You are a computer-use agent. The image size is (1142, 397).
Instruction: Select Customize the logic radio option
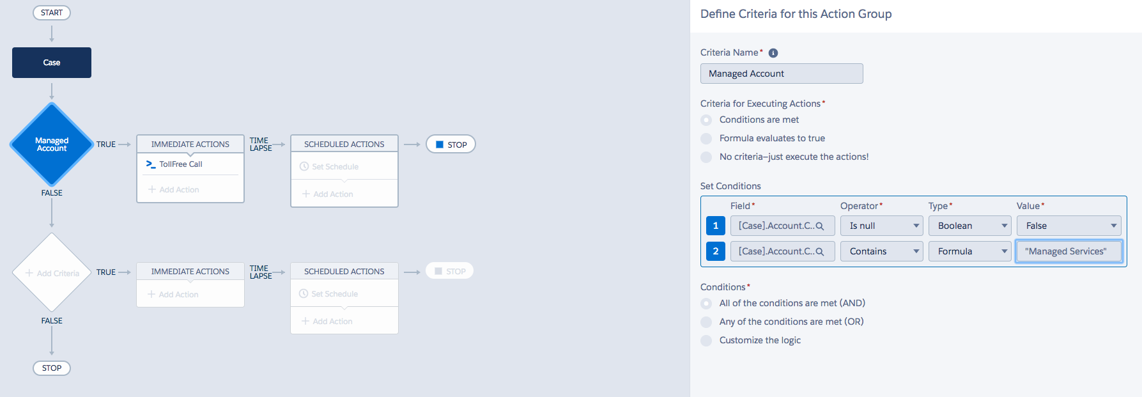pyautogui.click(x=706, y=341)
